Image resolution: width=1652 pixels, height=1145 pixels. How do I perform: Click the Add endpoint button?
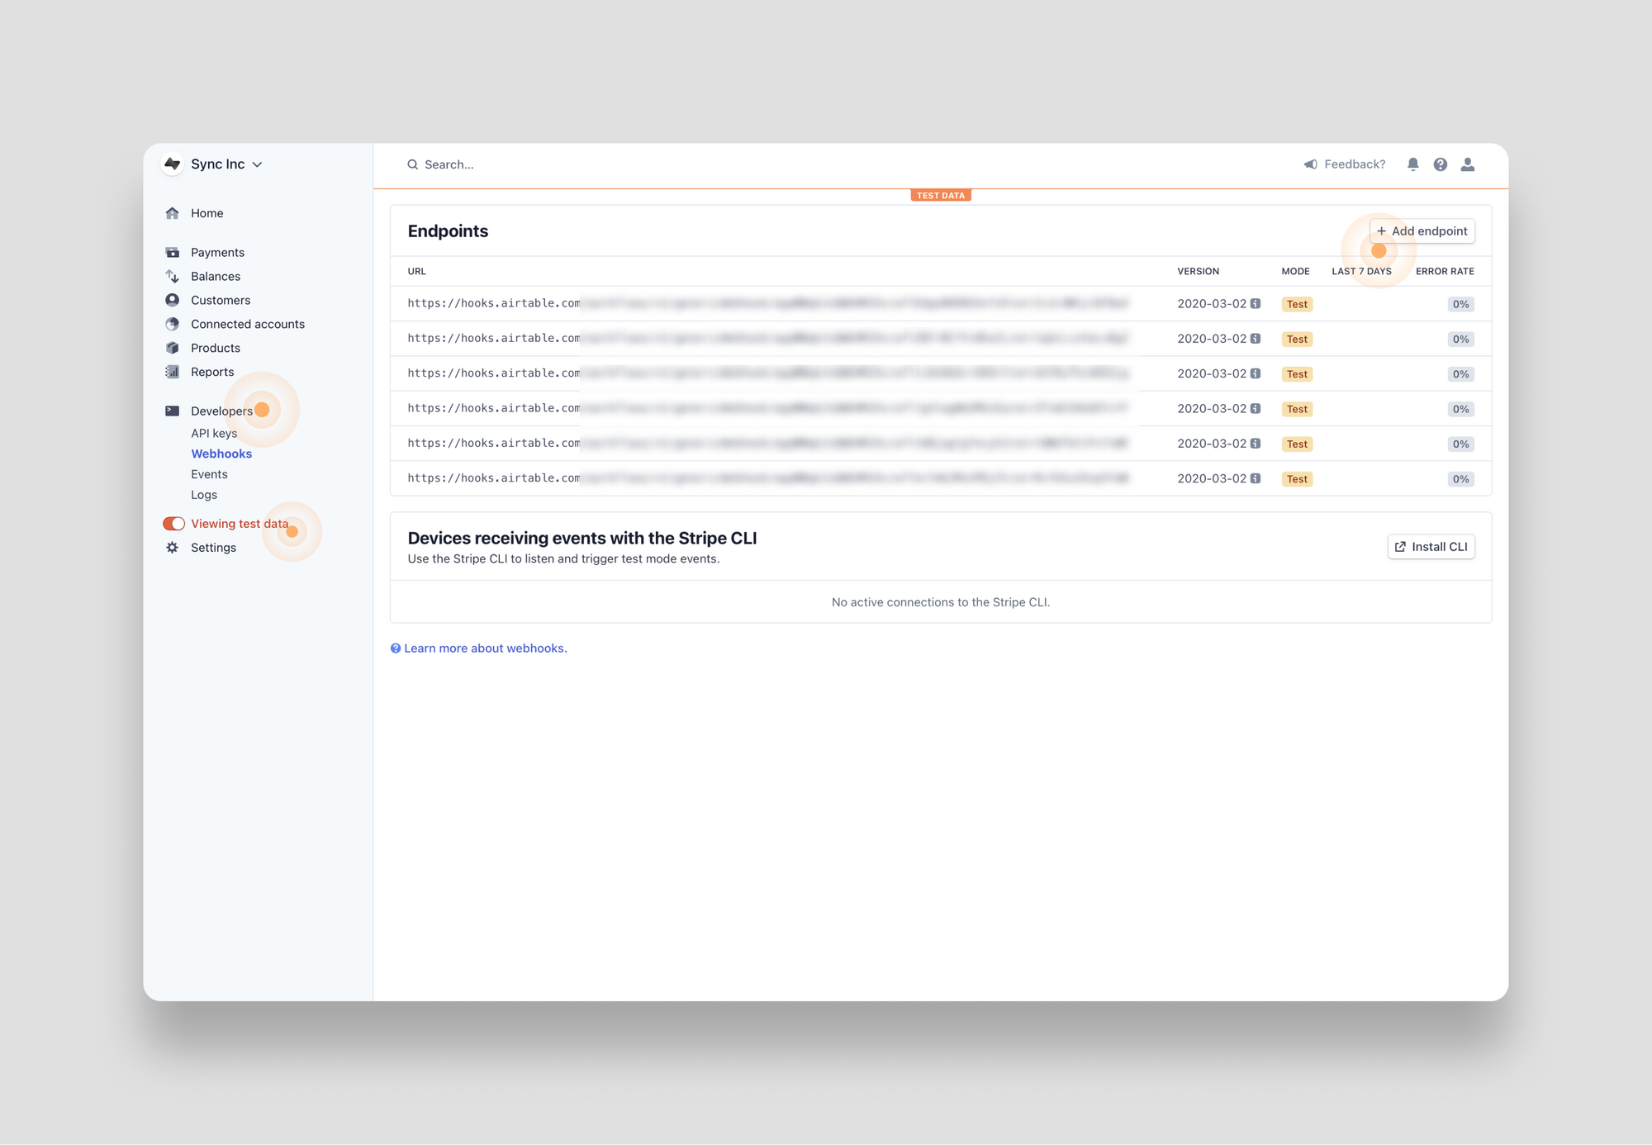pos(1422,230)
